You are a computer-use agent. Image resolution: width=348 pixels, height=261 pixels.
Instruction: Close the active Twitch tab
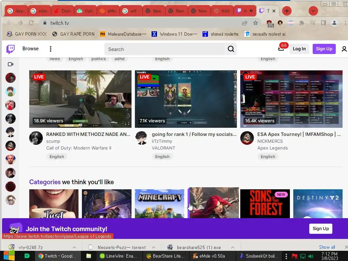274,11
